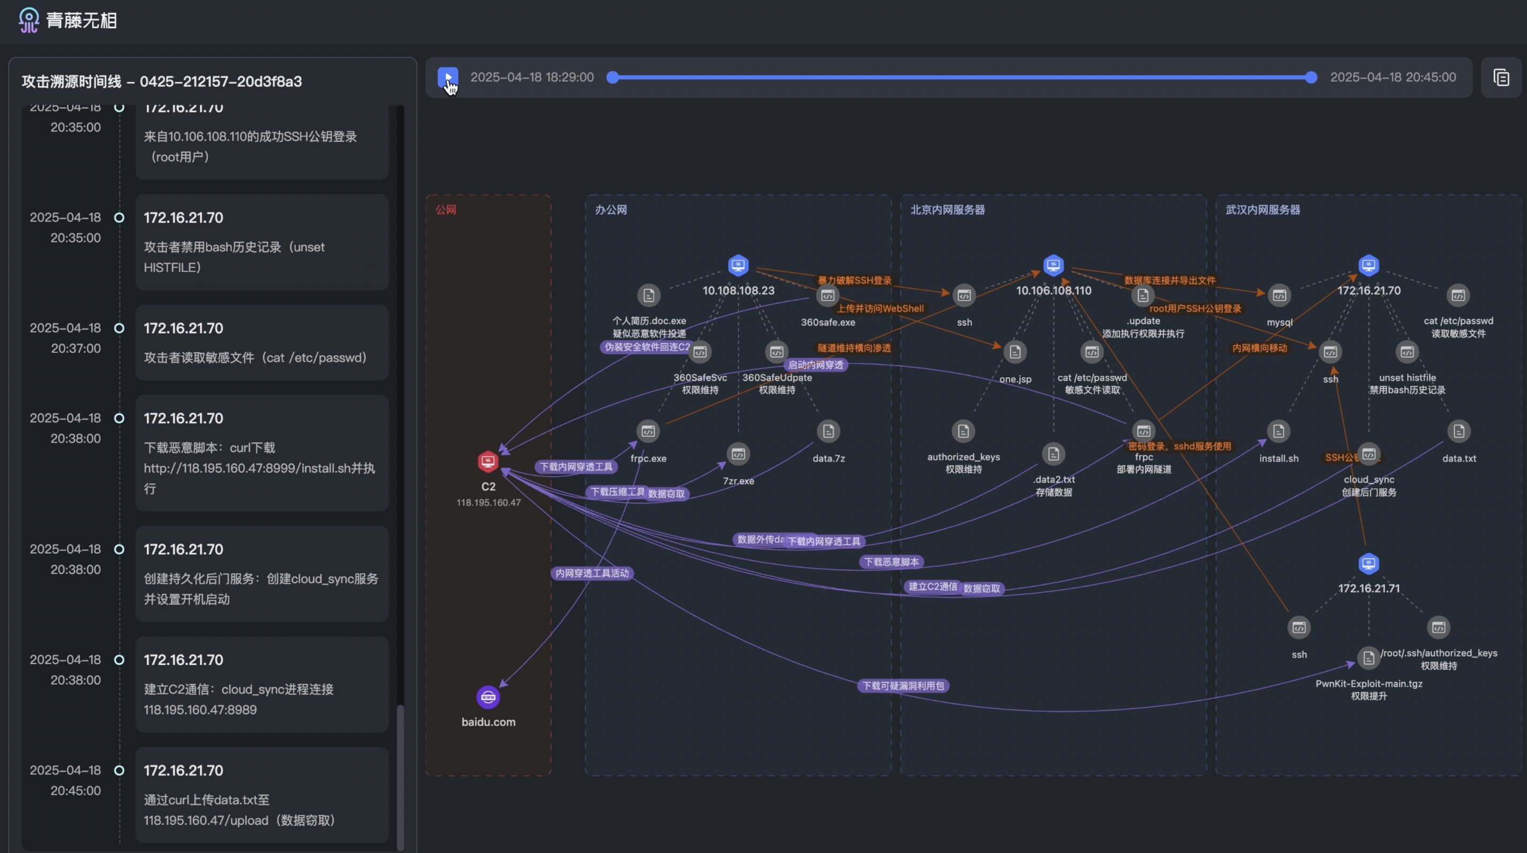Click the timeline slider start handle

(x=612, y=77)
